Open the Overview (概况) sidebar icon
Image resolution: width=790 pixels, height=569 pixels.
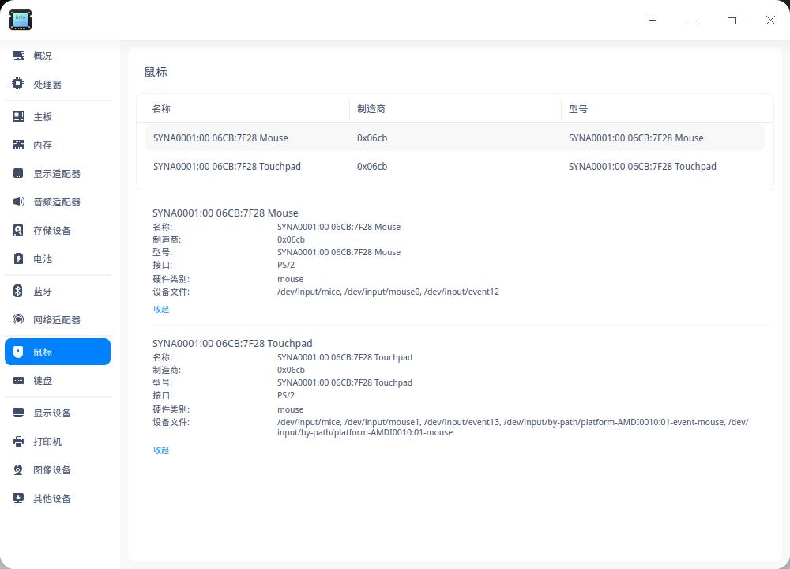(x=18, y=56)
